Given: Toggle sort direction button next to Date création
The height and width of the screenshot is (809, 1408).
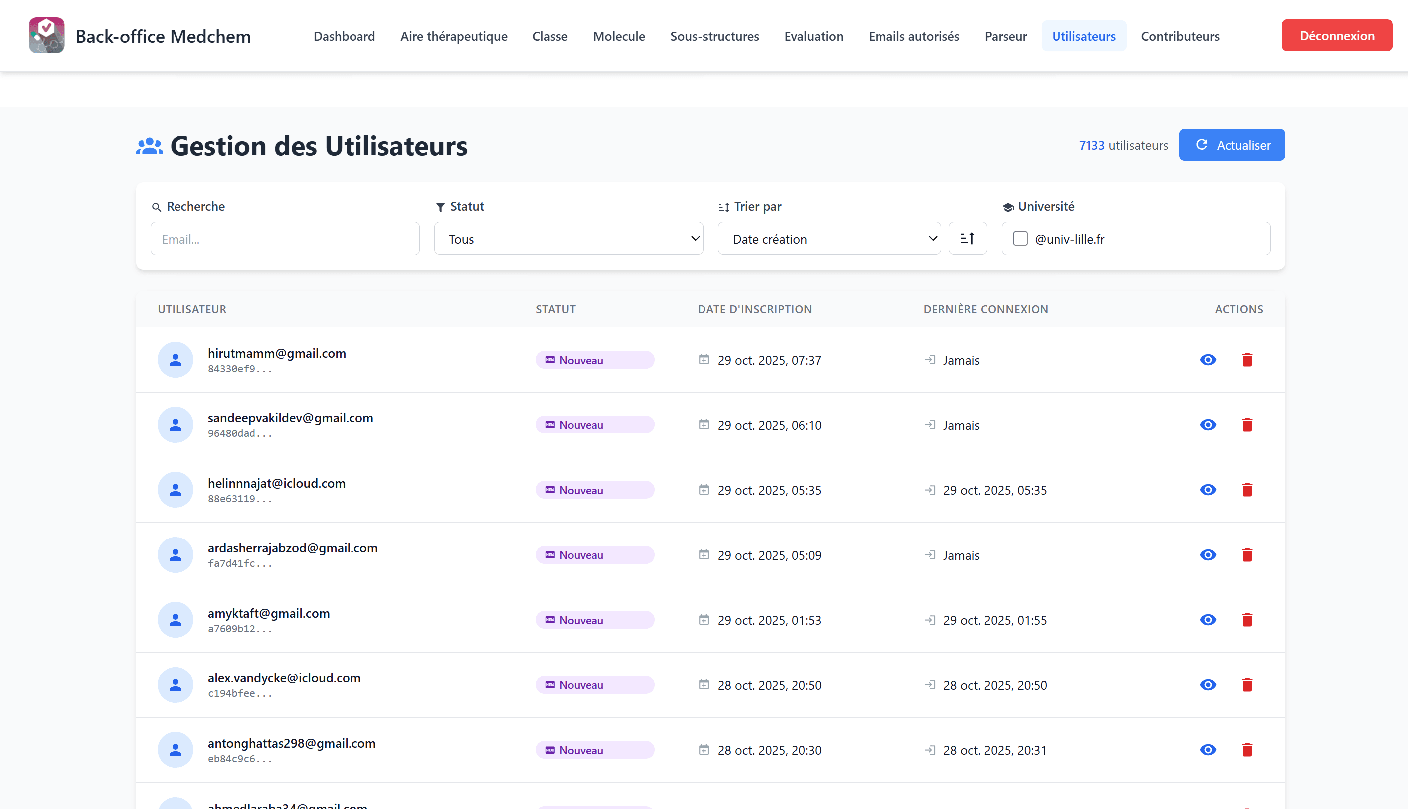Looking at the screenshot, I should coord(967,238).
